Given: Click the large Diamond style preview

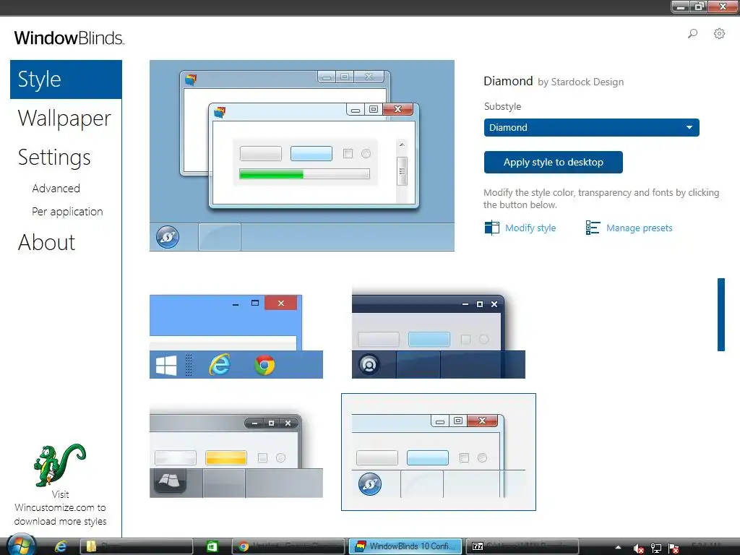Looking at the screenshot, I should coord(302,155).
